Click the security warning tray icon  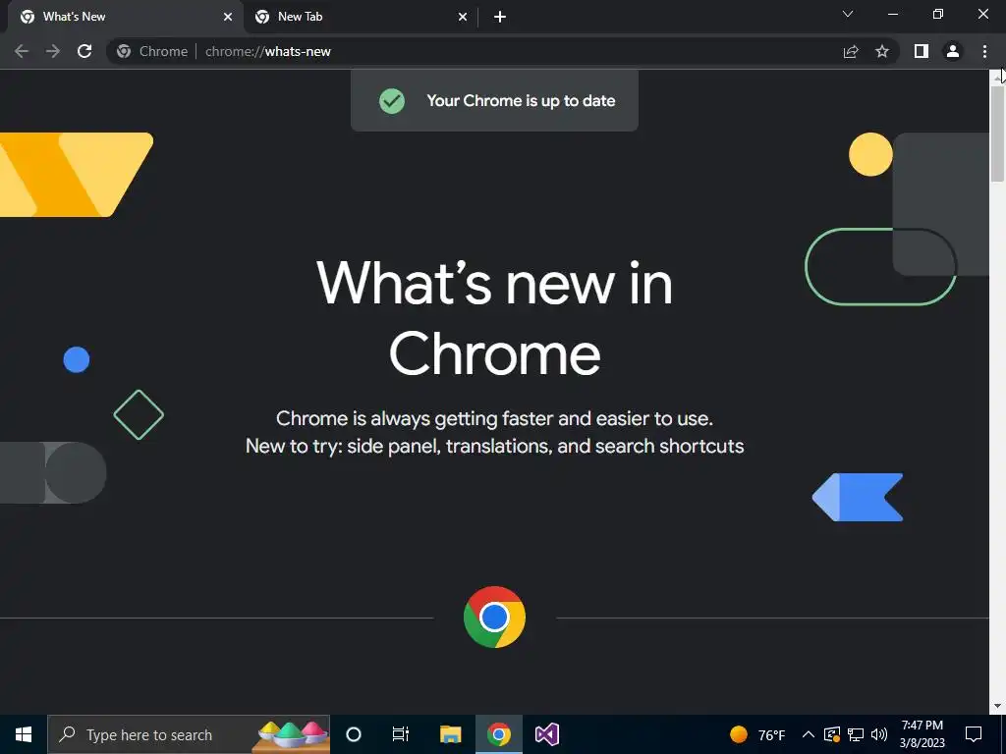point(831,734)
